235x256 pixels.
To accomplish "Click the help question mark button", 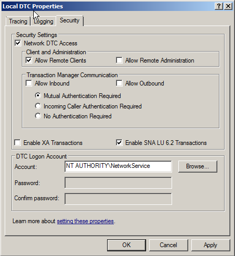I will [219, 6].
